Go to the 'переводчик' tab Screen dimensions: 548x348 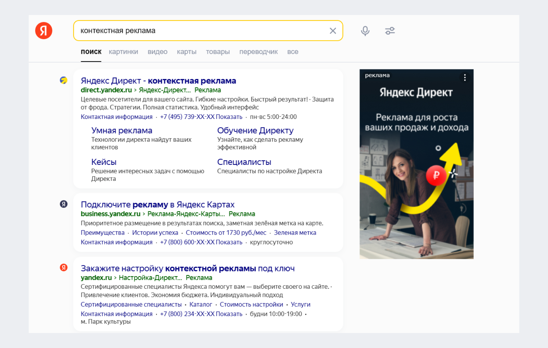259,52
